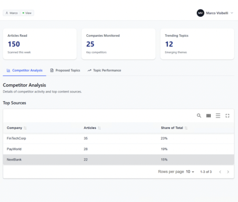Open the show/hide columns icon
The height and width of the screenshot is (202, 238).
(x=208, y=116)
